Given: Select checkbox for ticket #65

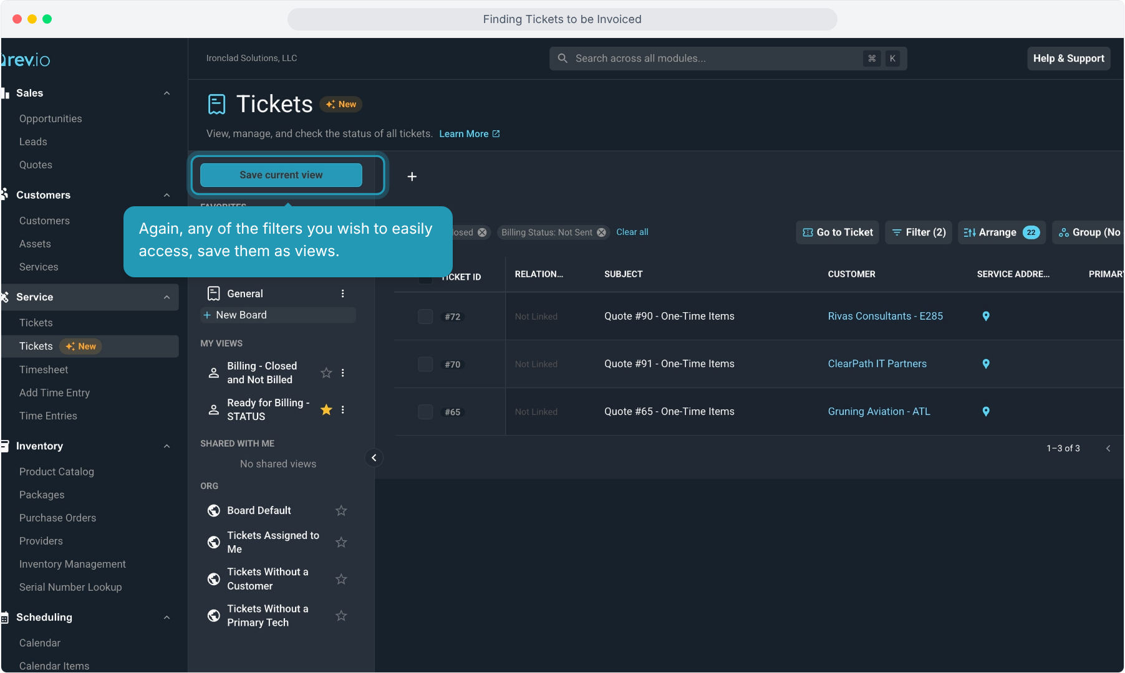Looking at the screenshot, I should pyautogui.click(x=425, y=412).
